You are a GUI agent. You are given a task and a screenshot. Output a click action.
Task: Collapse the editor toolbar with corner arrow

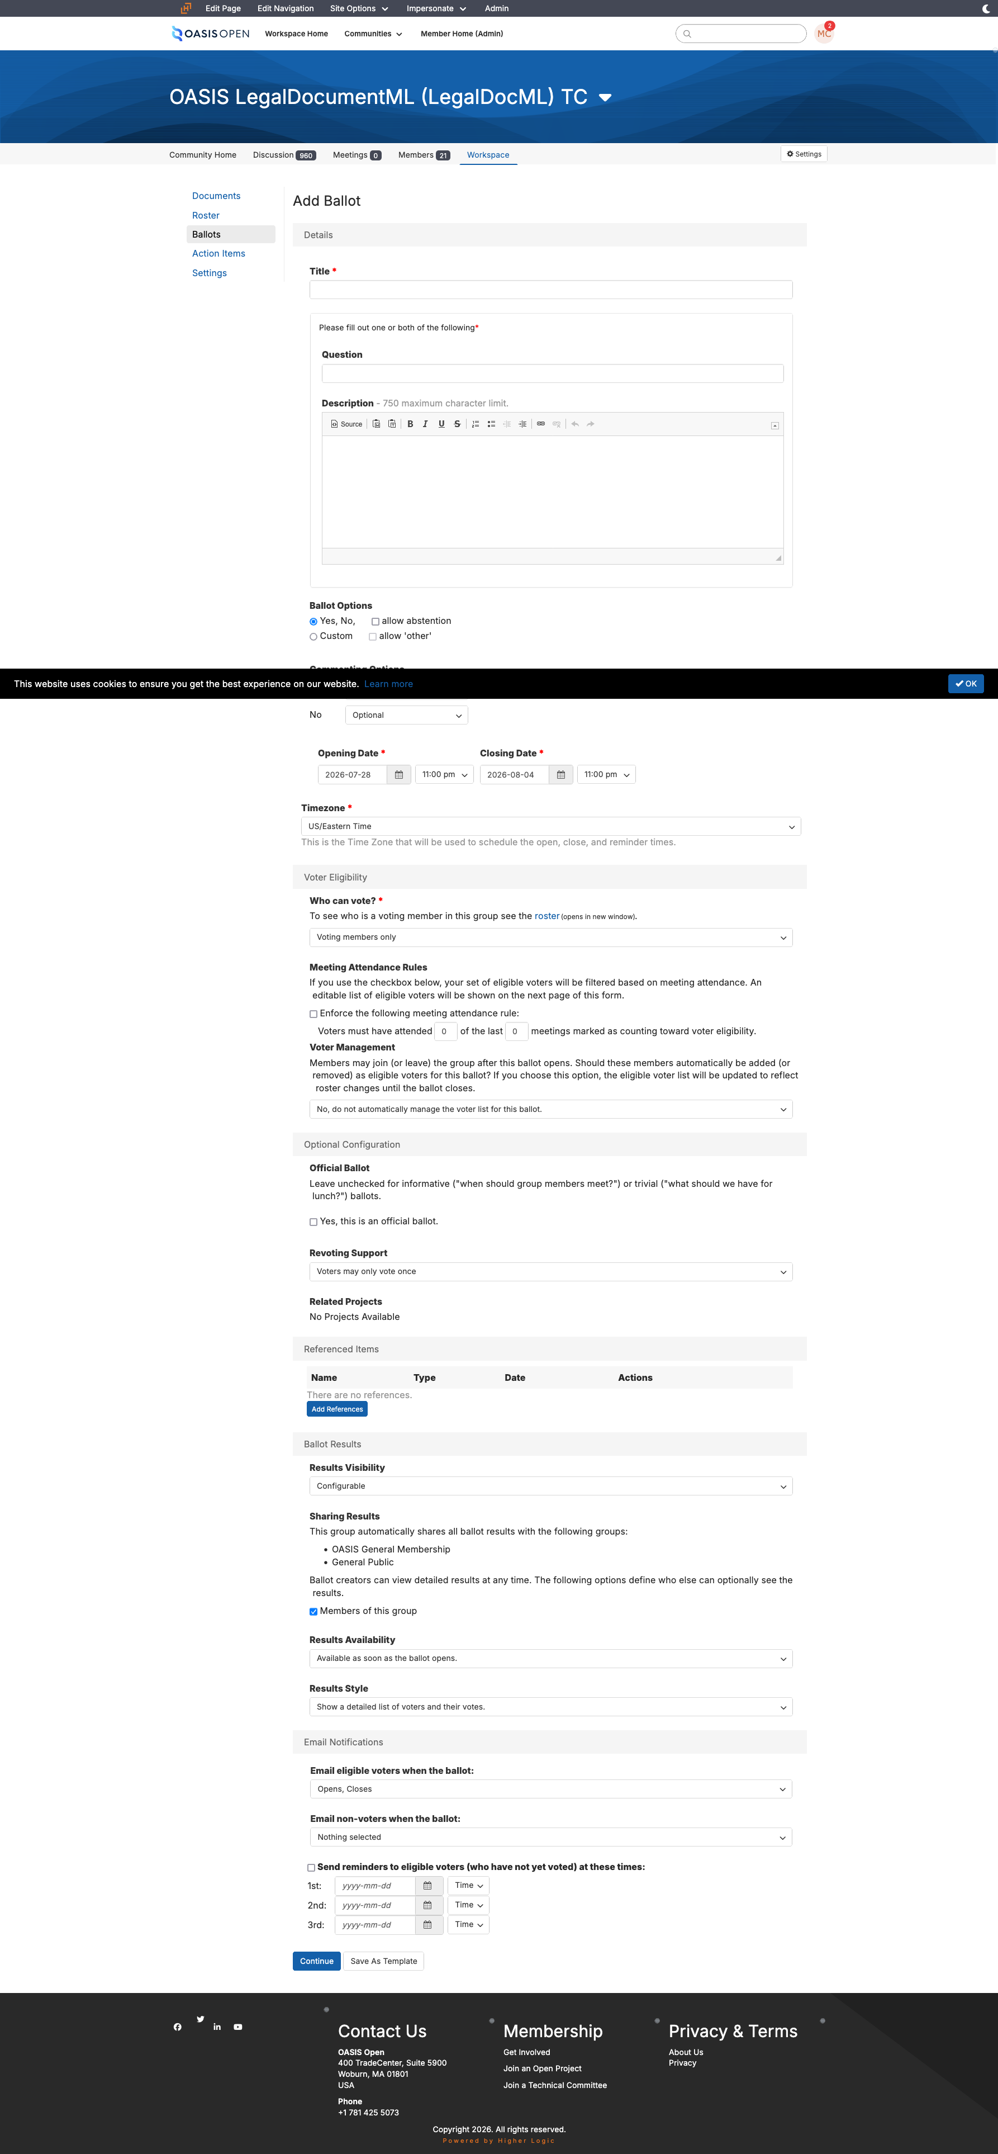tap(775, 425)
